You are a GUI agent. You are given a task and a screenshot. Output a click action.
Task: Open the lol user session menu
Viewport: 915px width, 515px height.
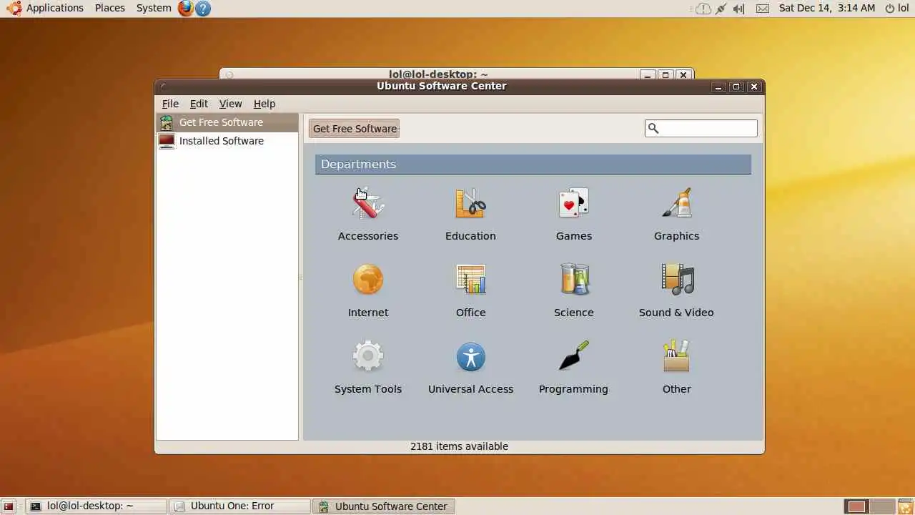pyautogui.click(x=897, y=8)
